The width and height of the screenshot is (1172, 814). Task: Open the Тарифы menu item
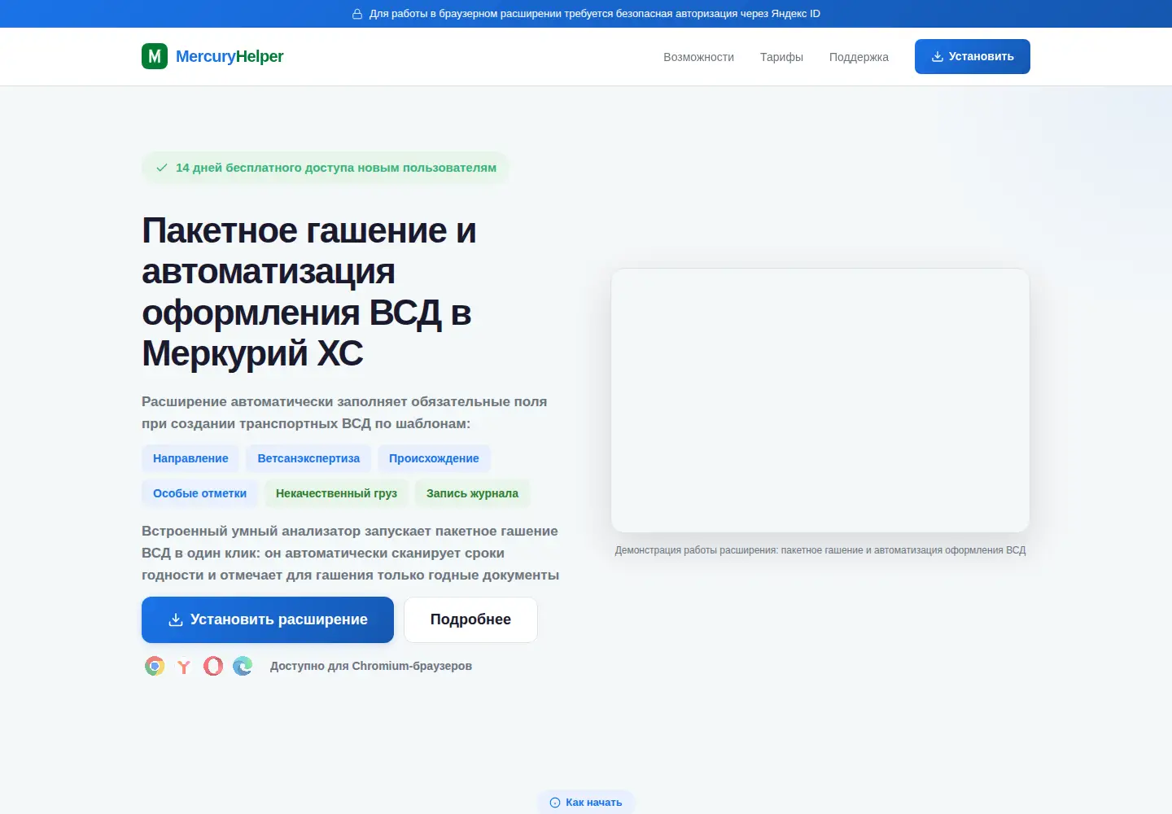click(781, 57)
